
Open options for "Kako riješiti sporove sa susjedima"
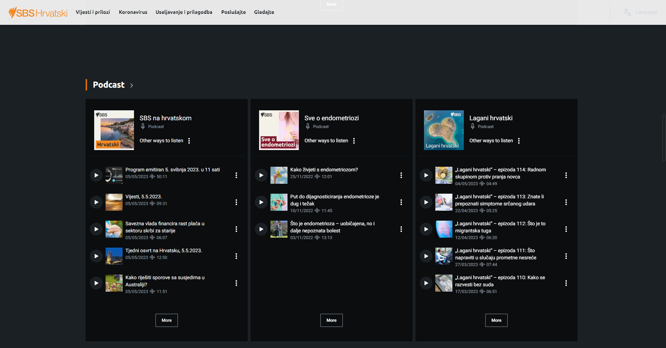click(236, 283)
